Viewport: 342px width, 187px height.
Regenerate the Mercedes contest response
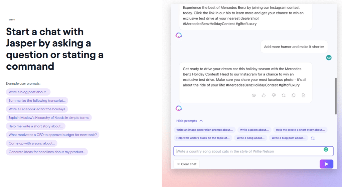coord(284,95)
